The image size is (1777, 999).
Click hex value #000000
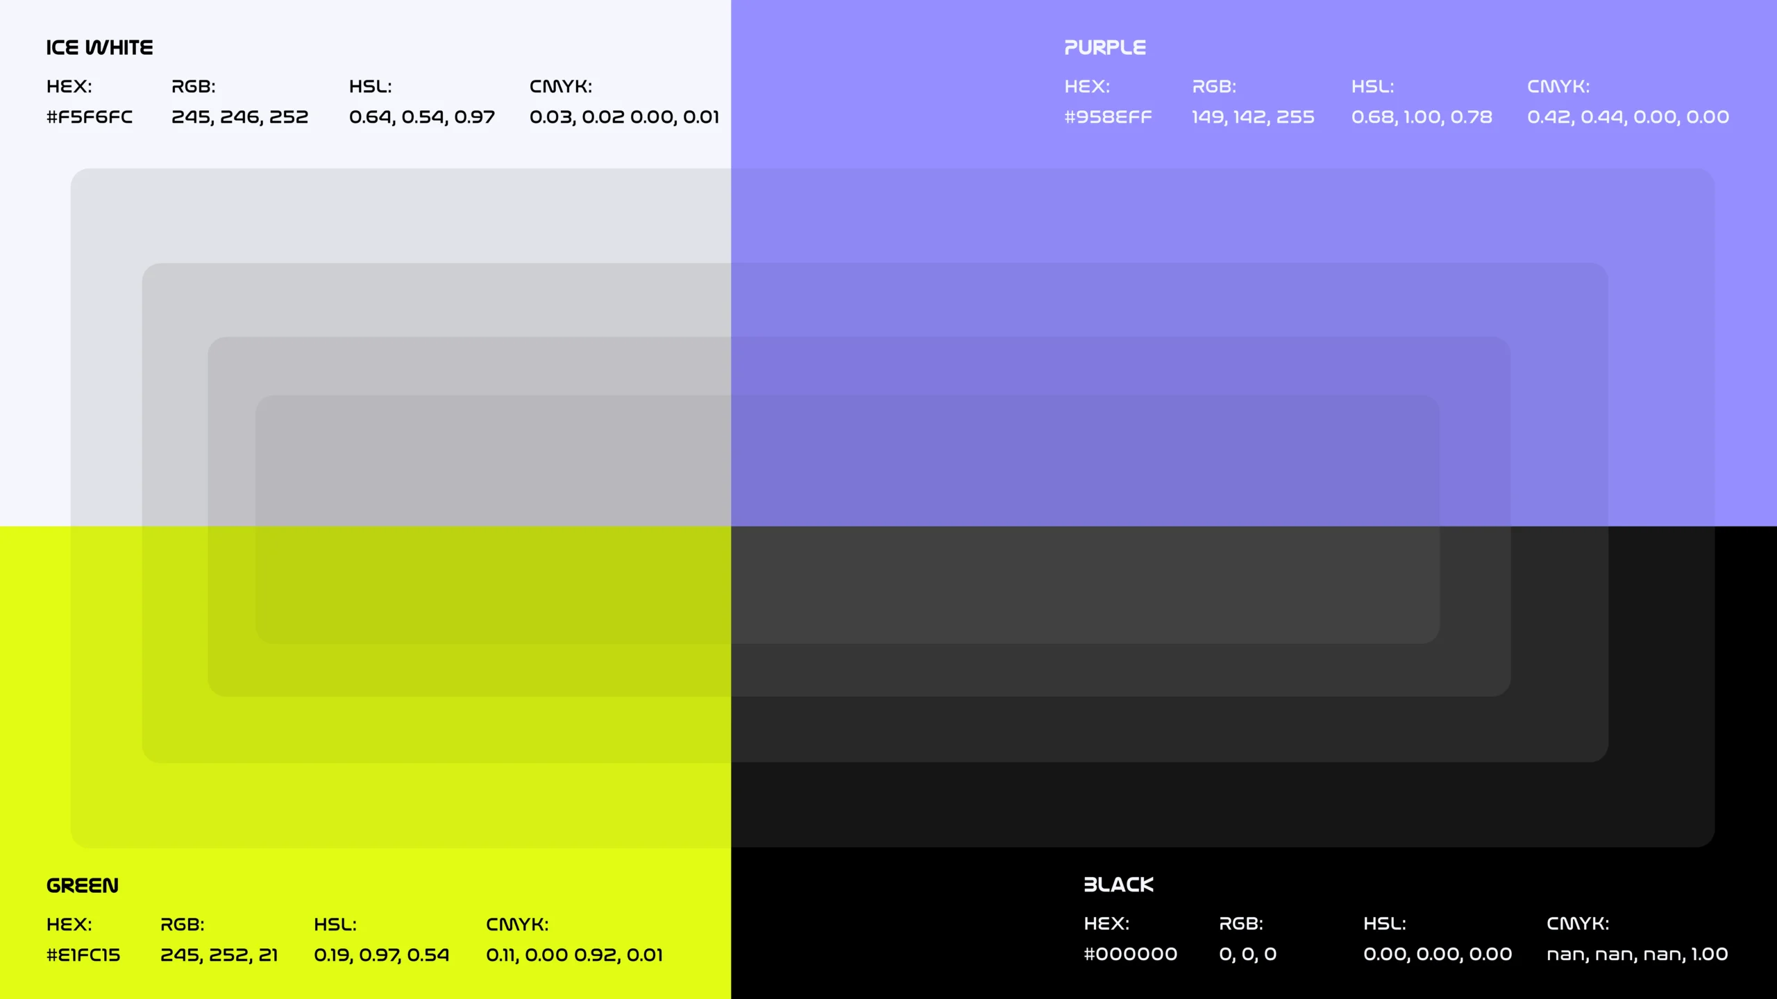(x=1130, y=954)
